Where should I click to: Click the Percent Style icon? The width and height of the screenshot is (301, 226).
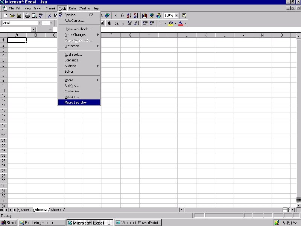[x=116, y=23]
